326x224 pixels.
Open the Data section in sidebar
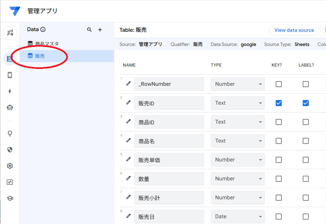tap(10, 59)
